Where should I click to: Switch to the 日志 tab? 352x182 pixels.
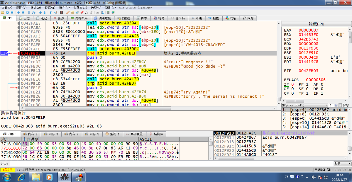(x=24, y=18)
